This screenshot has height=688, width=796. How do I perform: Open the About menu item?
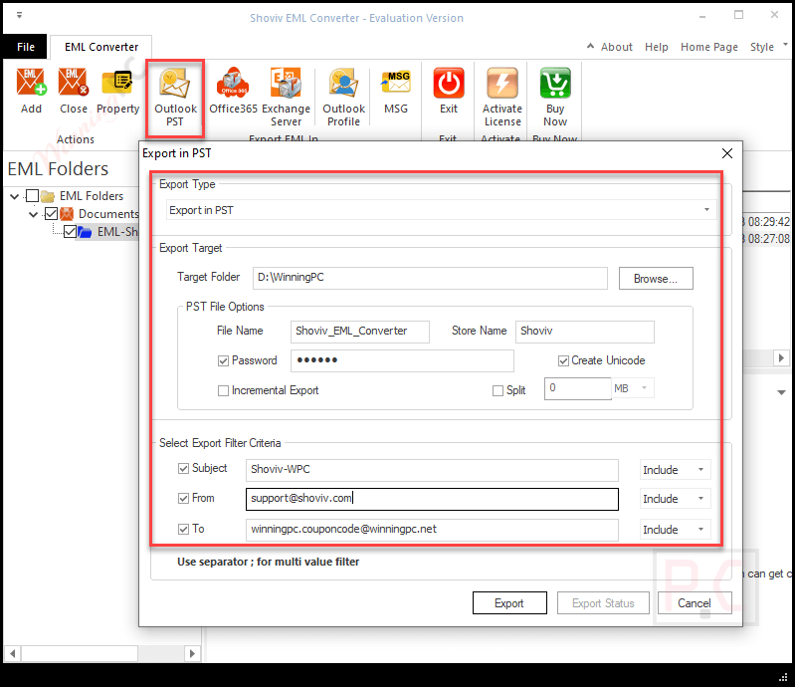(x=616, y=47)
